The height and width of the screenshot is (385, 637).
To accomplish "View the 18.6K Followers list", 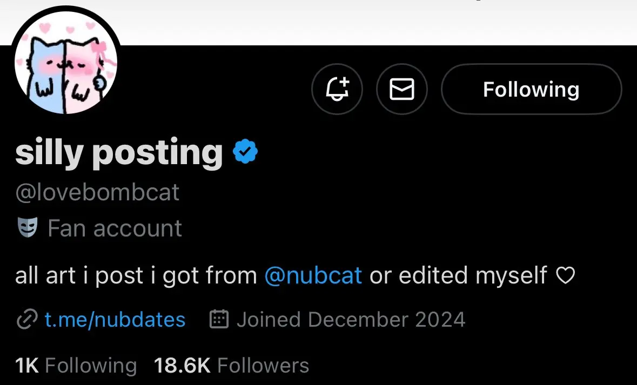I will tap(232, 365).
